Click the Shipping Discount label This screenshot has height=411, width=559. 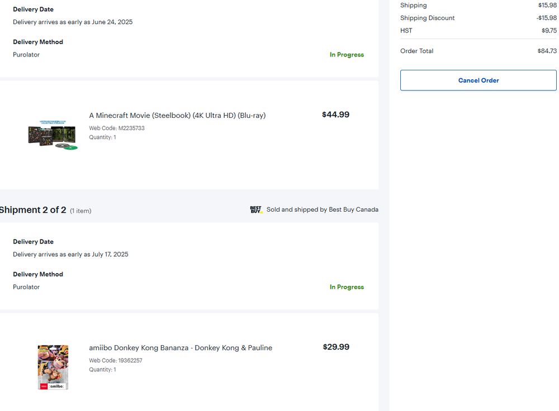click(x=427, y=18)
